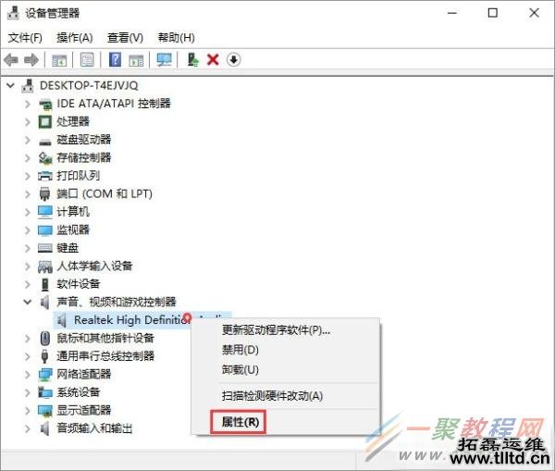The image size is (555, 471).
Task: Click the 计算机 monitor icon
Action: [45, 212]
